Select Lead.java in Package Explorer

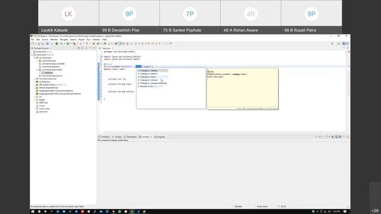tap(47, 73)
